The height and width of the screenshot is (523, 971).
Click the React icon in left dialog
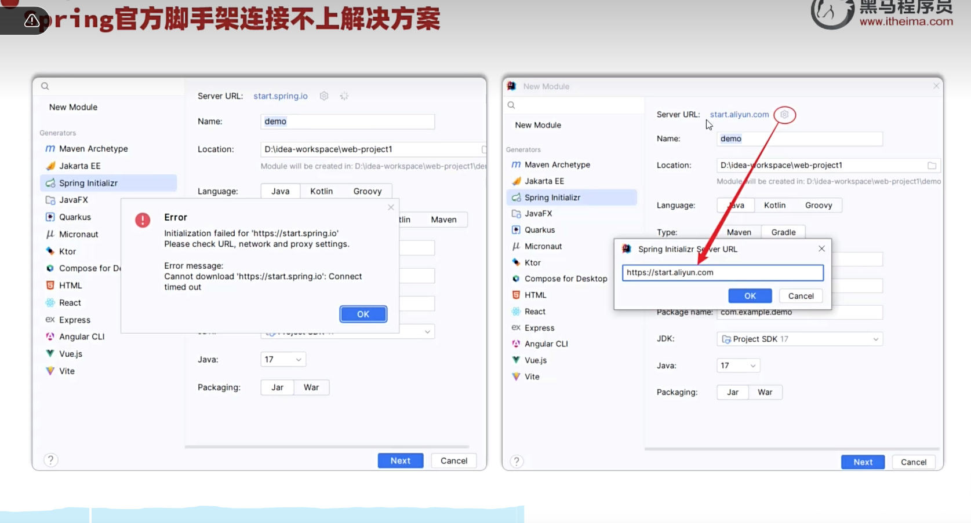tap(50, 302)
